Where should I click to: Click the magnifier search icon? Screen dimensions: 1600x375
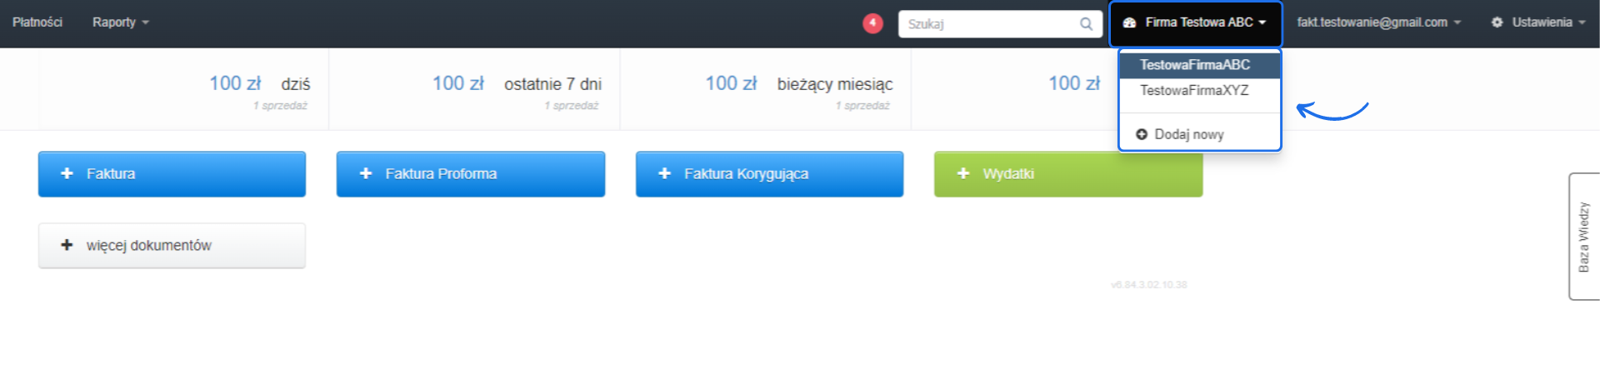pyautogui.click(x=1086, y=24)
